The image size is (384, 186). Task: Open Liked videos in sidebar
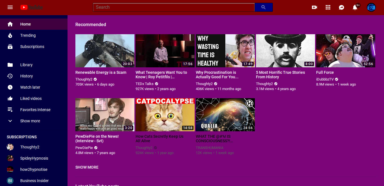(31, 98)
